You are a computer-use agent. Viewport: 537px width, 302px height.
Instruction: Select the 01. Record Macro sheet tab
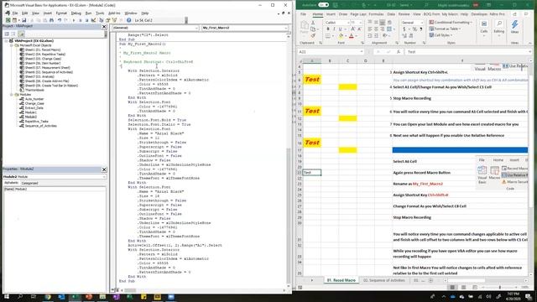[x=341, y=280]
